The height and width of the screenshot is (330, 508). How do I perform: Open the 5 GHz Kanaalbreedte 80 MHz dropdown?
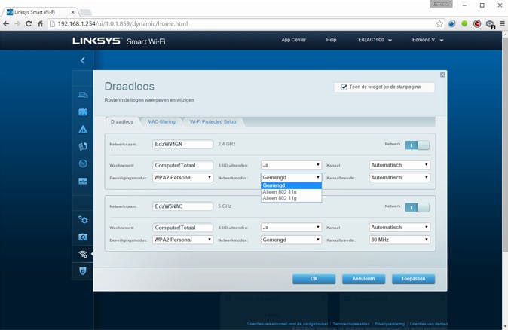point(399,240)
